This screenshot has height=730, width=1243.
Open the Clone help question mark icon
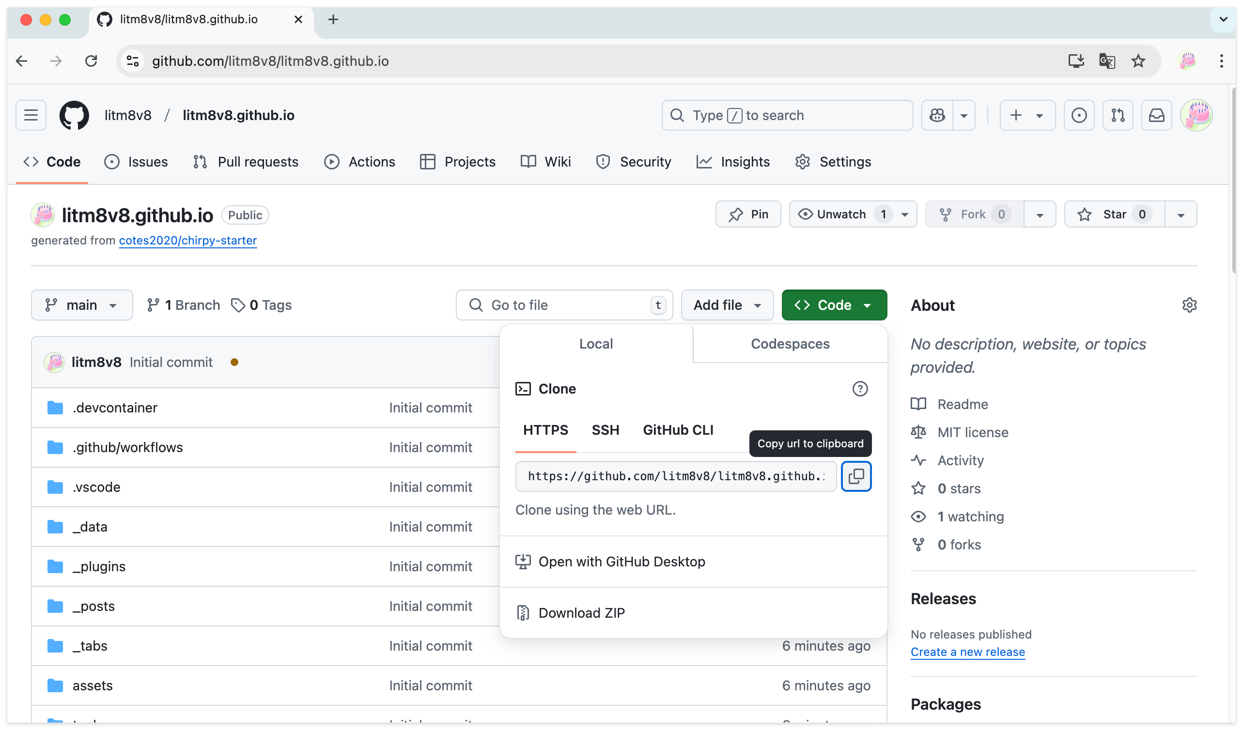pyautogui.click(x=860, y=389)
